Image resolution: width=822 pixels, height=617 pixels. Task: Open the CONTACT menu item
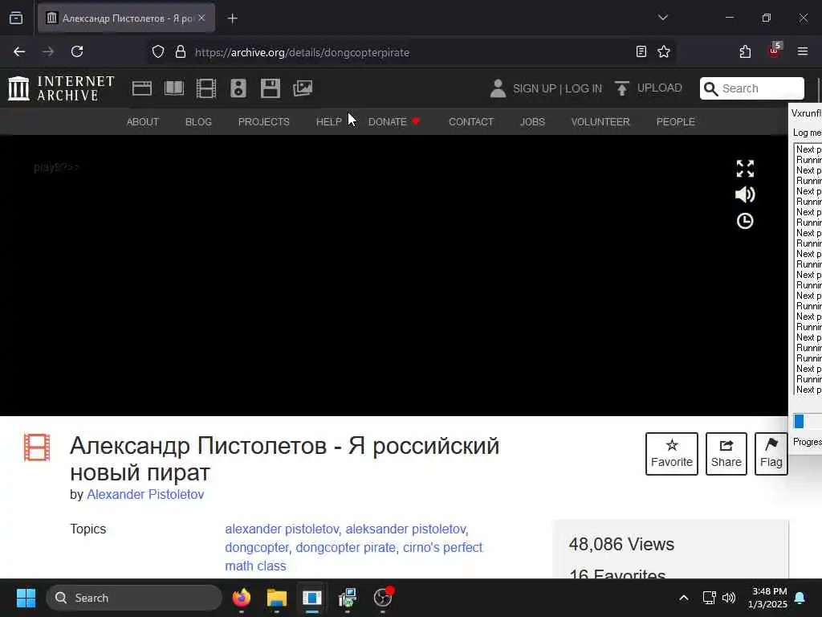point(470,122)
